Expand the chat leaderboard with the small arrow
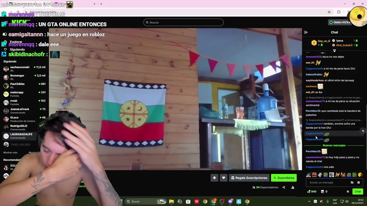Screen dimensions: 367x206 tap(334, 51)
